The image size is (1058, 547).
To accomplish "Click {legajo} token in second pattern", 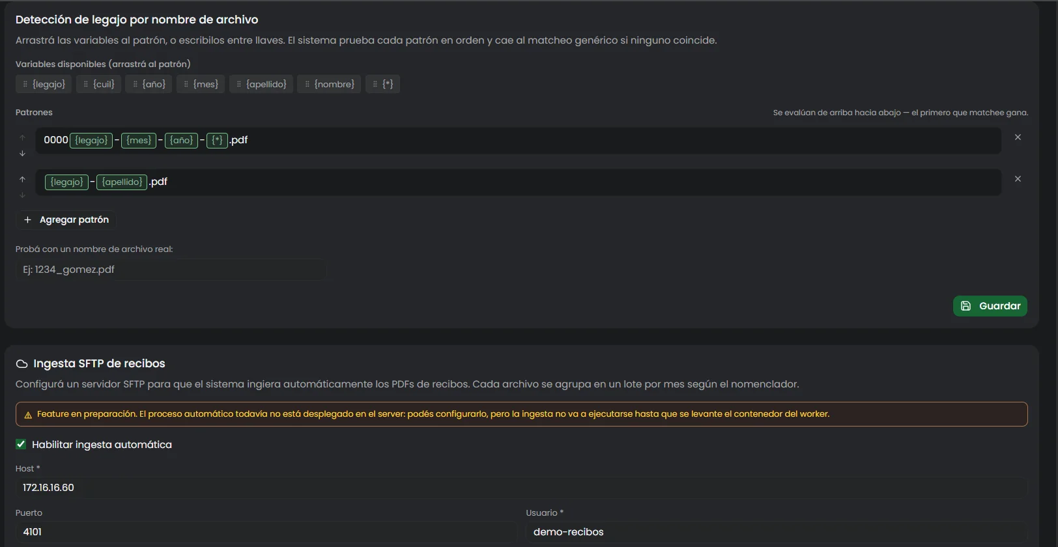I will point(66,182).
